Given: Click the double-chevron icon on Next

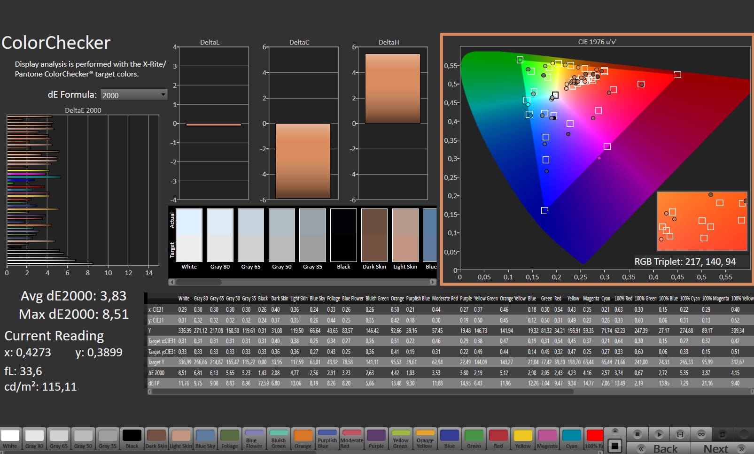Looking at the screenshot, I should pyautogui.click(x=741, y=449).
